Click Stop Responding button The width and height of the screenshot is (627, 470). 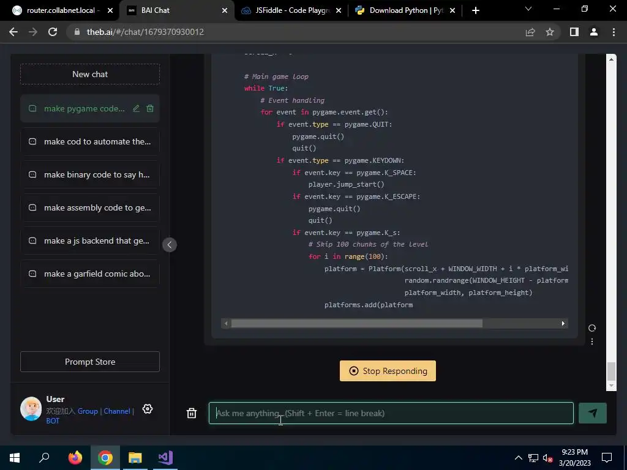(388, 371)
